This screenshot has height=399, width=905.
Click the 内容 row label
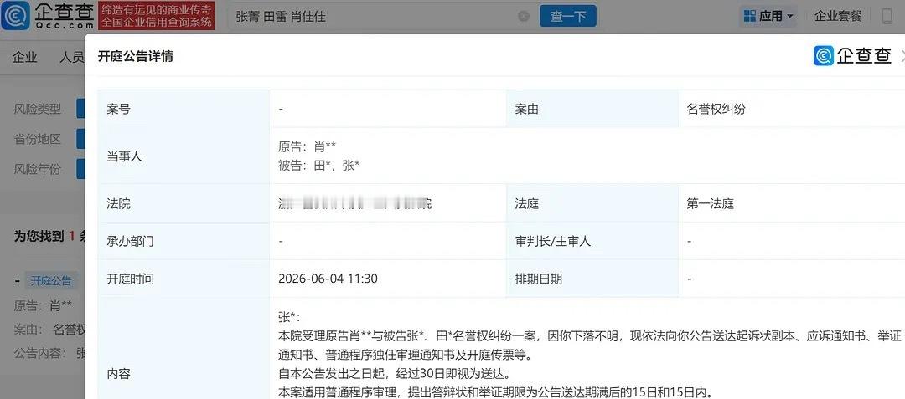pyautogui.click(x=118, y=374)
